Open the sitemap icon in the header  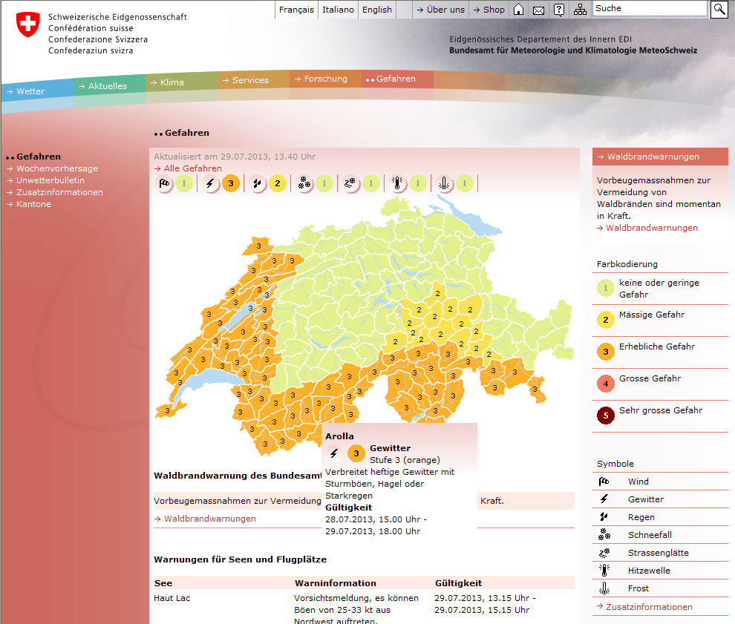tap(580, 10)
